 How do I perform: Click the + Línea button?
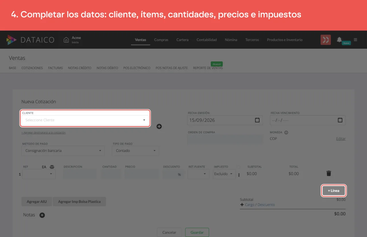click(334, 191)
